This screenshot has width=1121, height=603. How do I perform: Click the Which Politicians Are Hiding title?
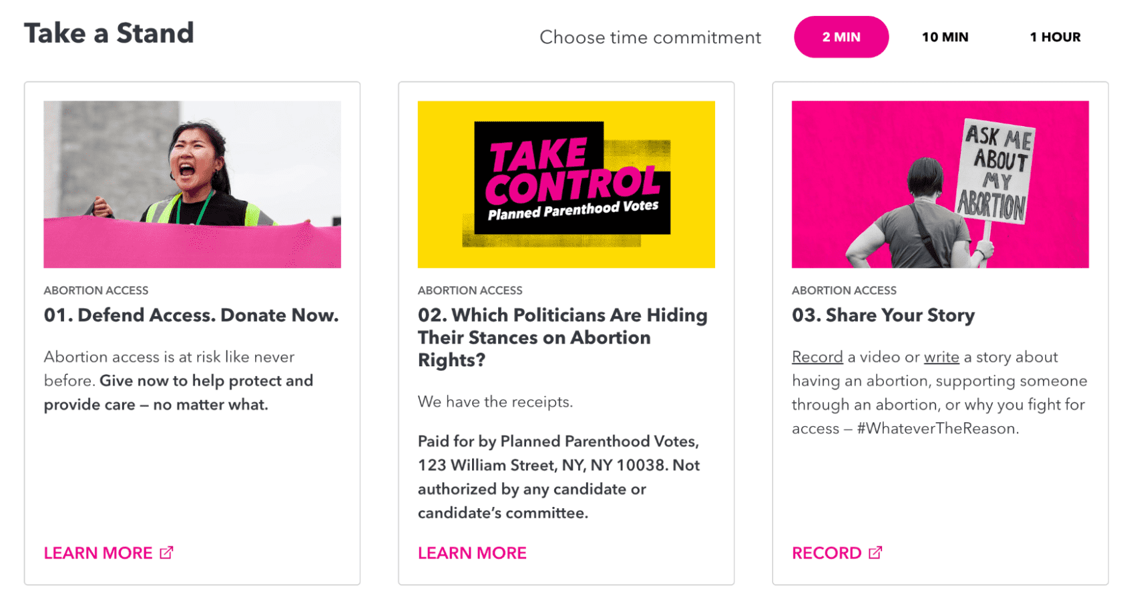(562, 337)
